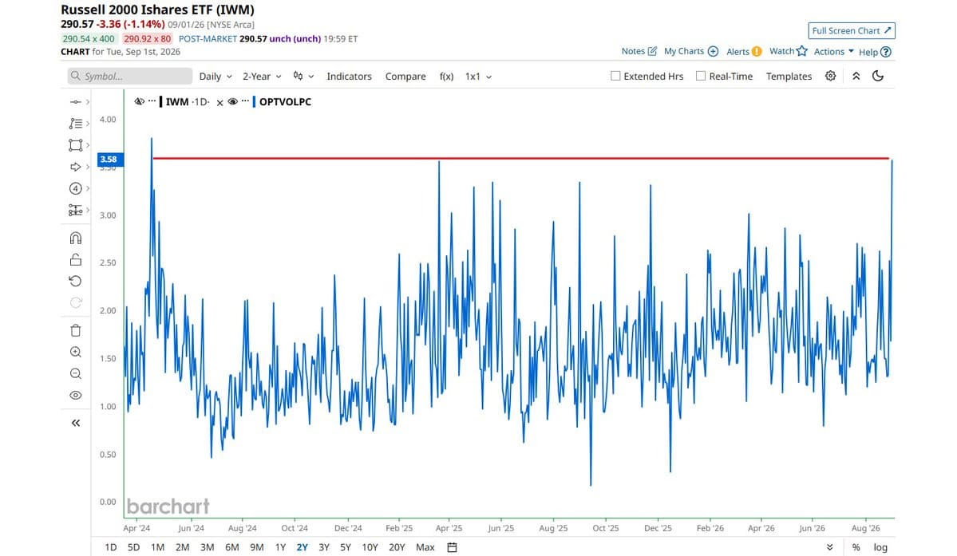Select the red horizontal line drawing
957x556 pixels.
coord(520,159)
